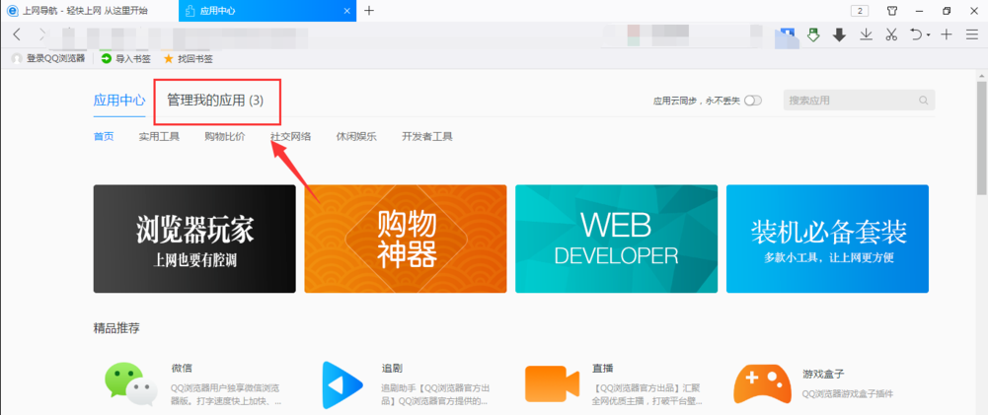Open the 直播 app title
The width and height of the screenshot is (988, 415).
pos(603,369)
